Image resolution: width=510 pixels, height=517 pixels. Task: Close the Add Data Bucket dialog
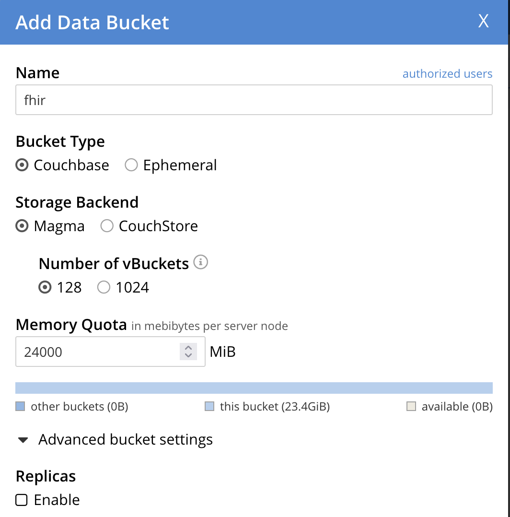484,22
